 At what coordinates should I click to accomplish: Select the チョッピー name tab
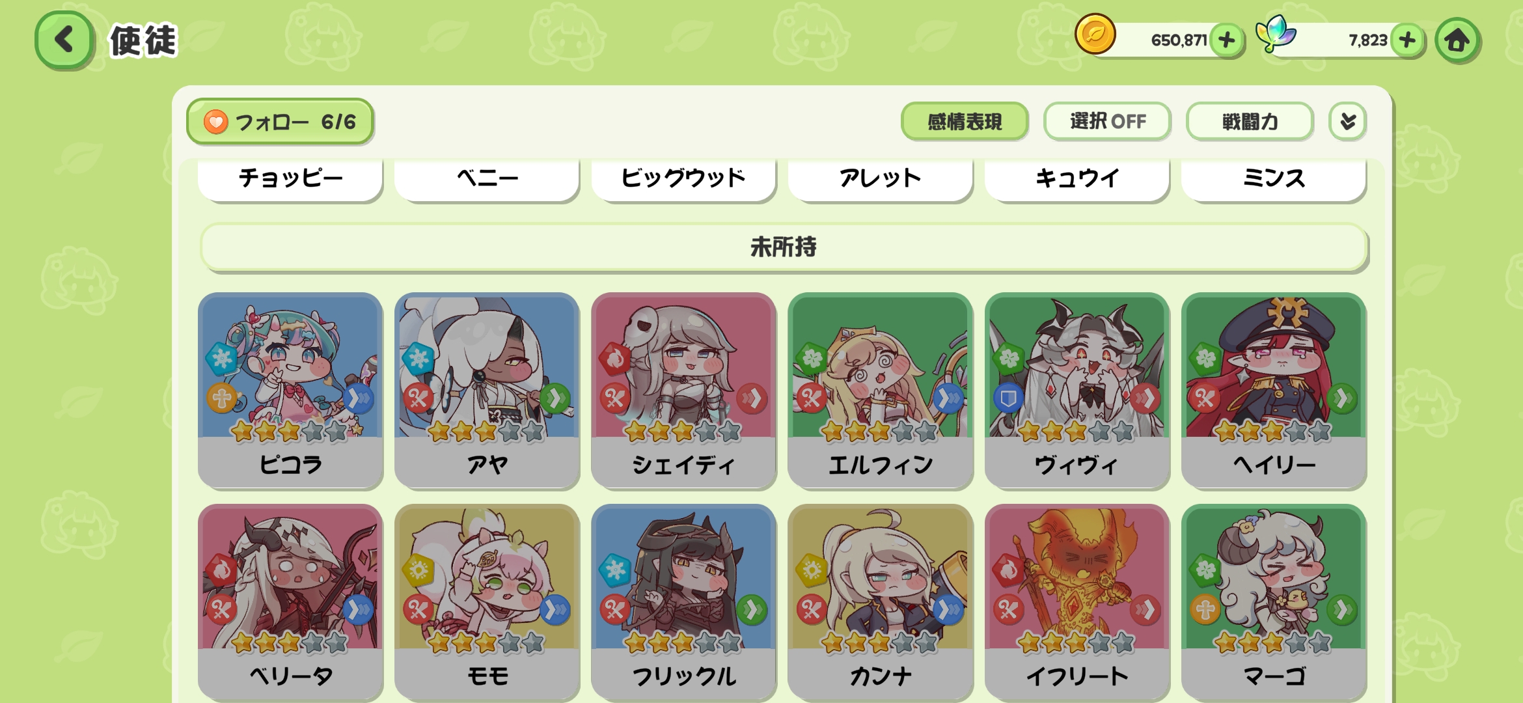coord(290,178)
